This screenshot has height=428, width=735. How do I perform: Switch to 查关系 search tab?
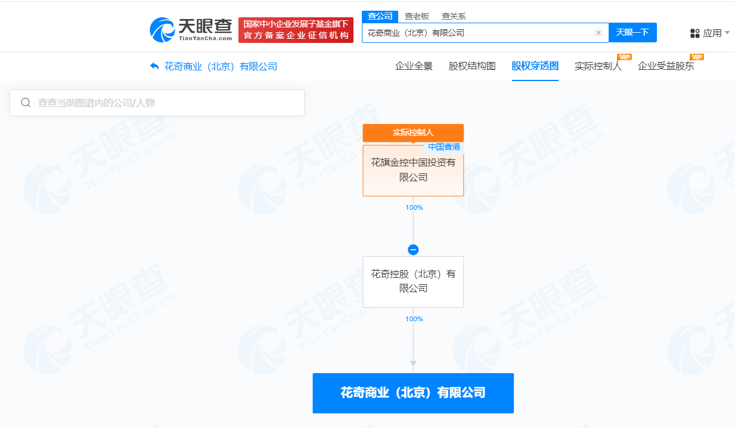click(454, 16)
